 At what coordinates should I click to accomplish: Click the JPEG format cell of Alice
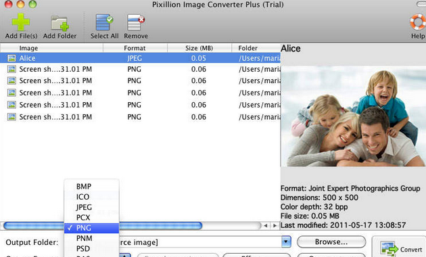coord(135,58)
